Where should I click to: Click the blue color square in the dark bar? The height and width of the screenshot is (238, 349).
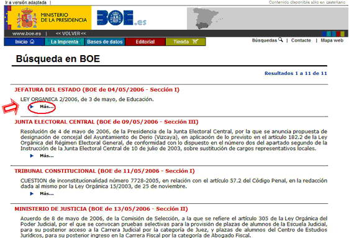pos(324,33)
